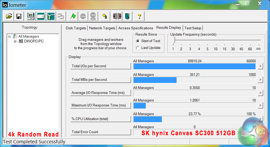The width and height of the screenshot is (270, 147).
Task: Open options arrow for Total MBs row
Action: point(260,80)
